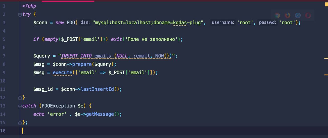Click line number 4 in the gutter
Viewport: 328px width, 138px height.
[x=4, y=31]
